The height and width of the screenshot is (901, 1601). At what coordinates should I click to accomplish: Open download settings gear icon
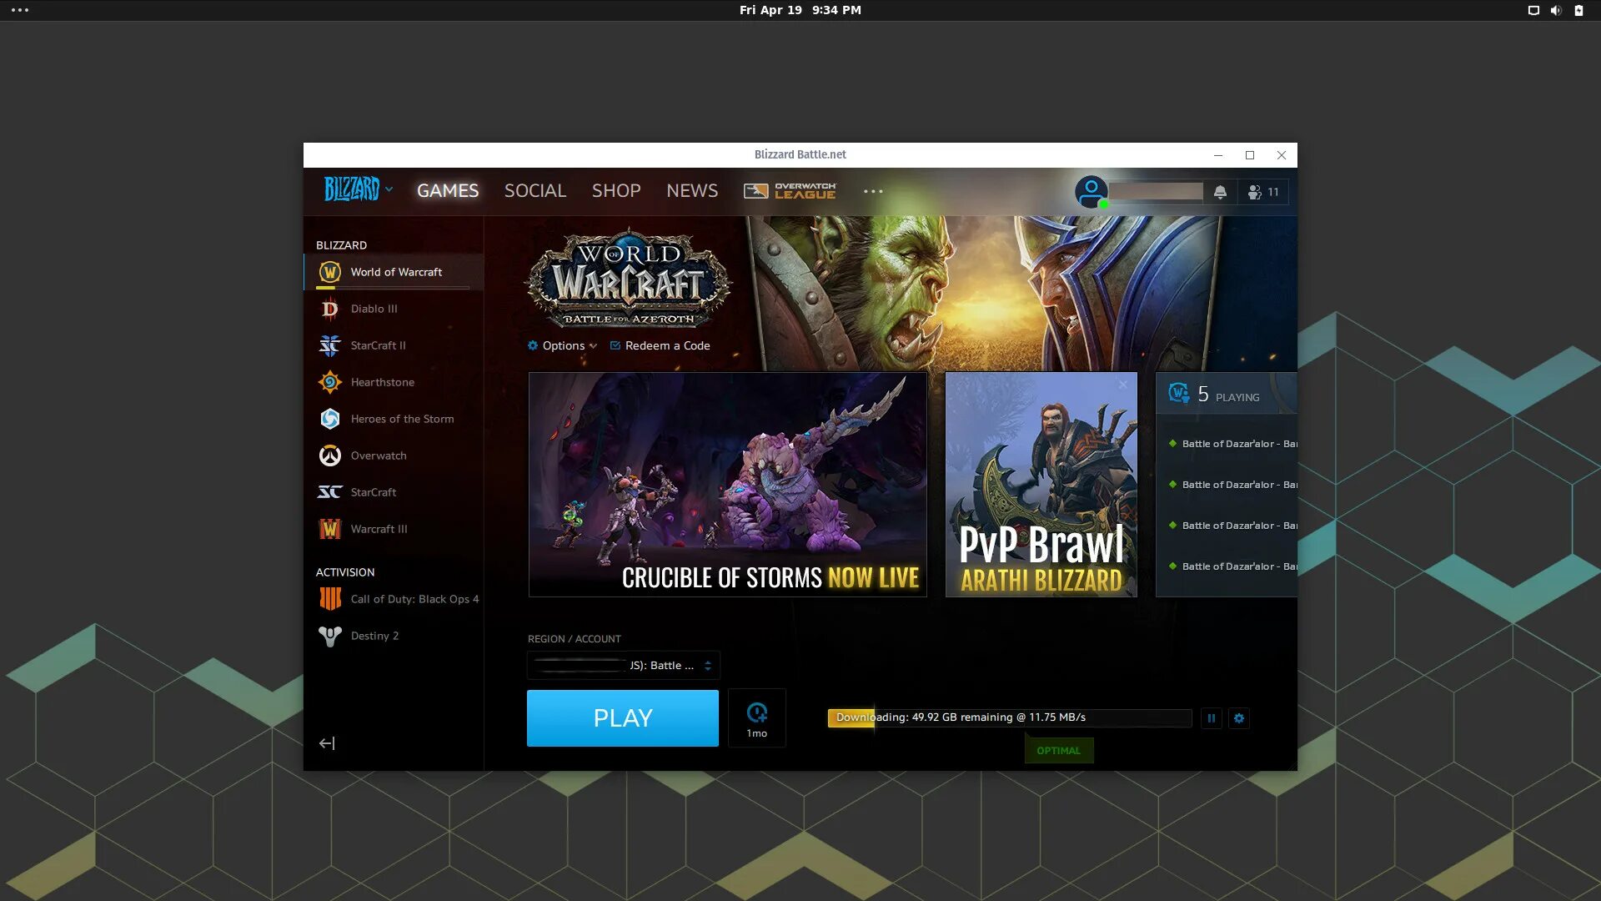1239,718
